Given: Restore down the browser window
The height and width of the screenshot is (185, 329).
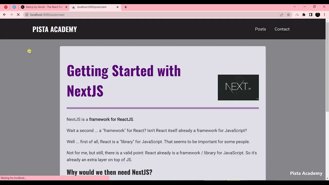Looking at the screenshot, I should point(314,7).
